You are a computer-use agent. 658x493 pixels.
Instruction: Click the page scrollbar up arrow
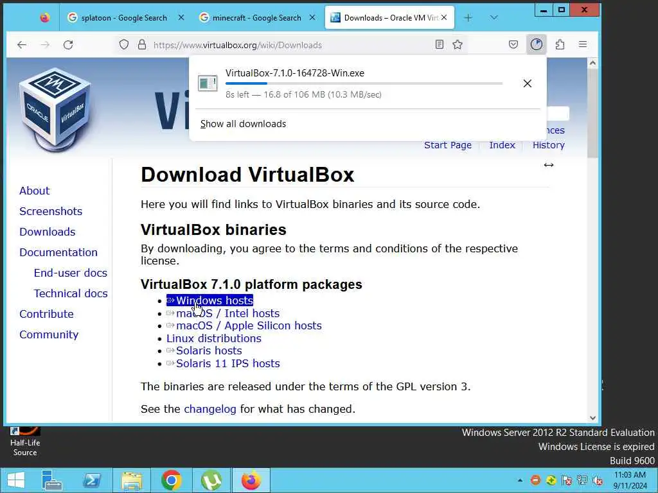(592, 63)
